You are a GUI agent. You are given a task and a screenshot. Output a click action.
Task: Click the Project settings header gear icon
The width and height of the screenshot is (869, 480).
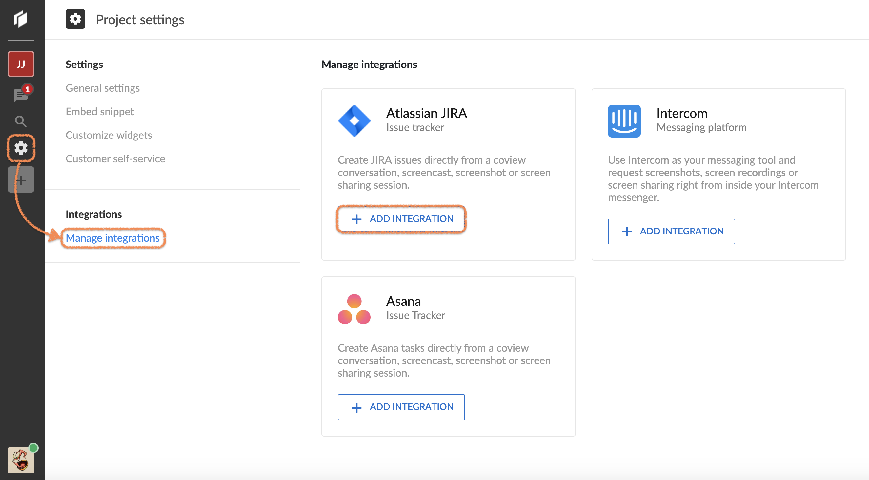pos(75,19)
